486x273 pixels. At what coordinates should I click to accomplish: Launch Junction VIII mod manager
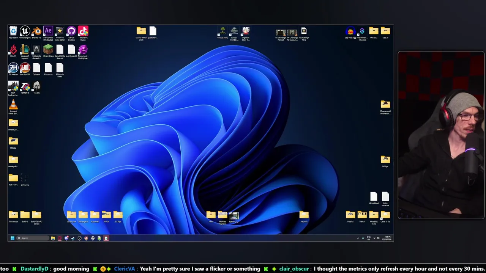[25, 69]
